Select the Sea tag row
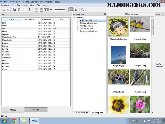This screenshot has height=124, width=165. pos(36,28)
